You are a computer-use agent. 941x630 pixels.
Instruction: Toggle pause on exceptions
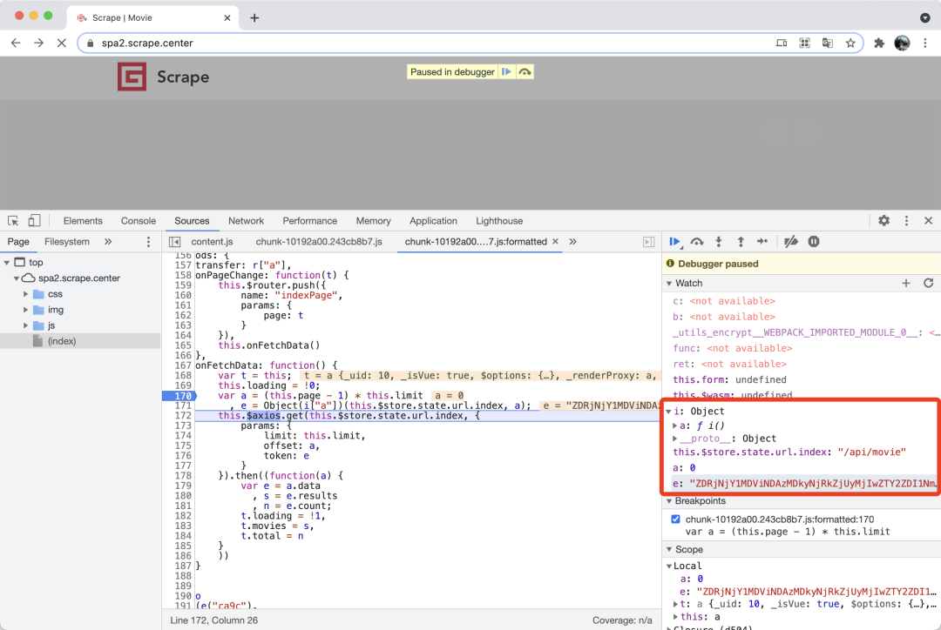coord(814,242)
